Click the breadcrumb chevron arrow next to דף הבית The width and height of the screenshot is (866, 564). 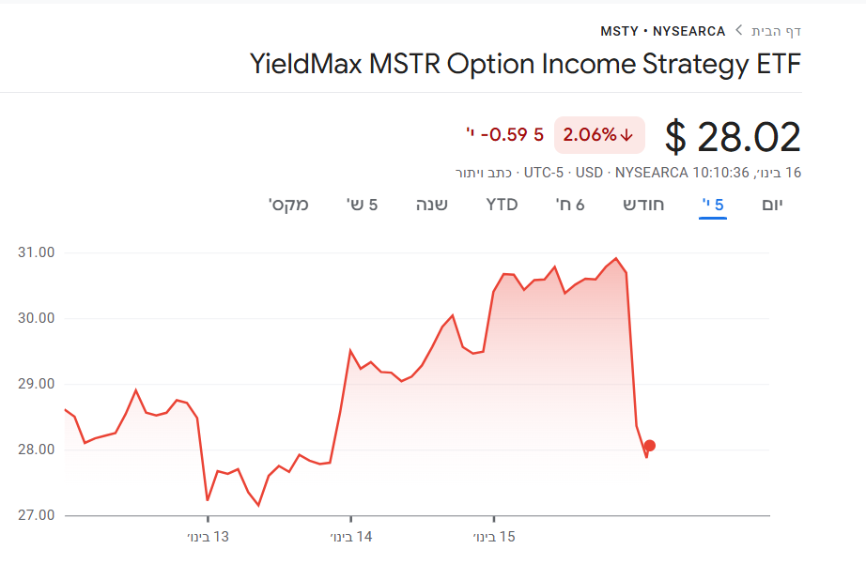tap(738, 31)
